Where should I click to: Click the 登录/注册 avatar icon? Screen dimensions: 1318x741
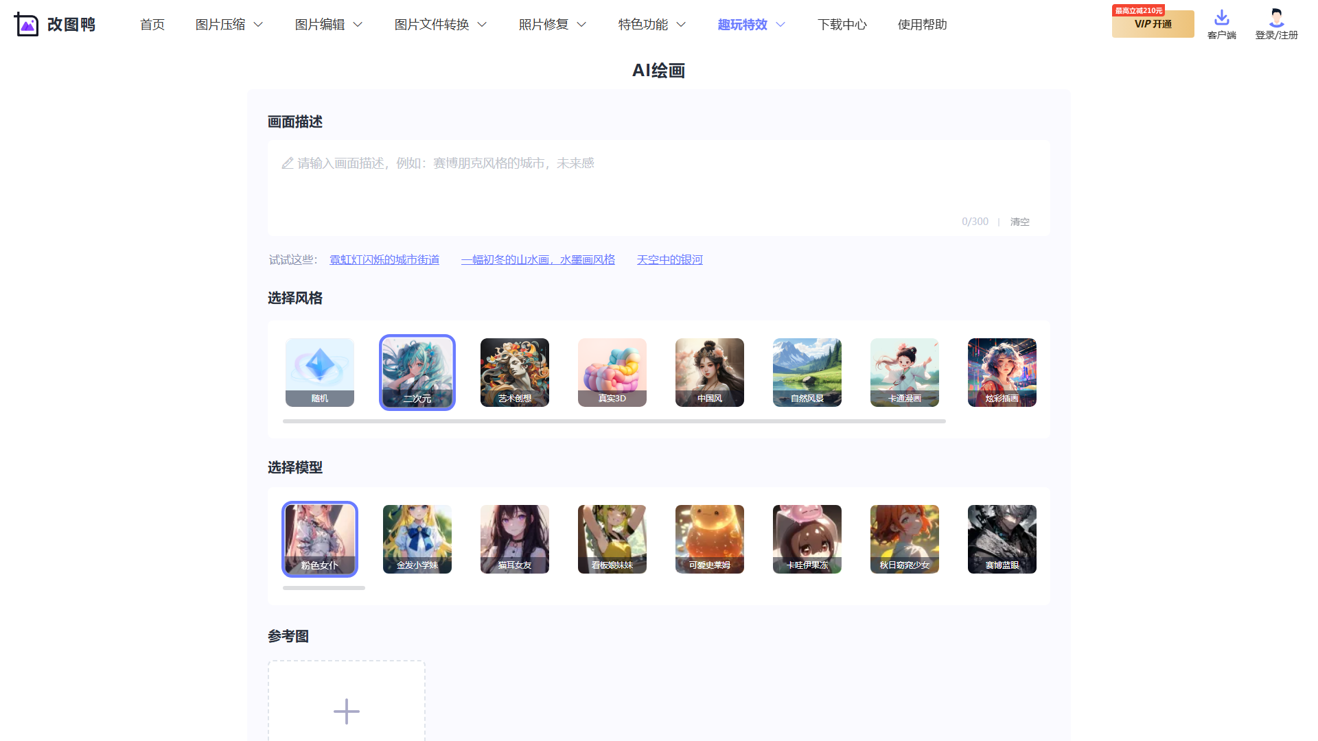tap(1276, 17)
